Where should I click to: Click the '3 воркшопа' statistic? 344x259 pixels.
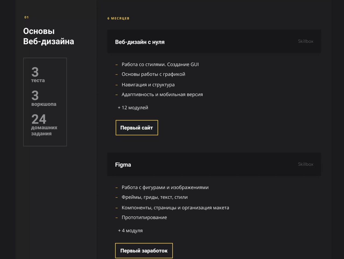[44, 98]
